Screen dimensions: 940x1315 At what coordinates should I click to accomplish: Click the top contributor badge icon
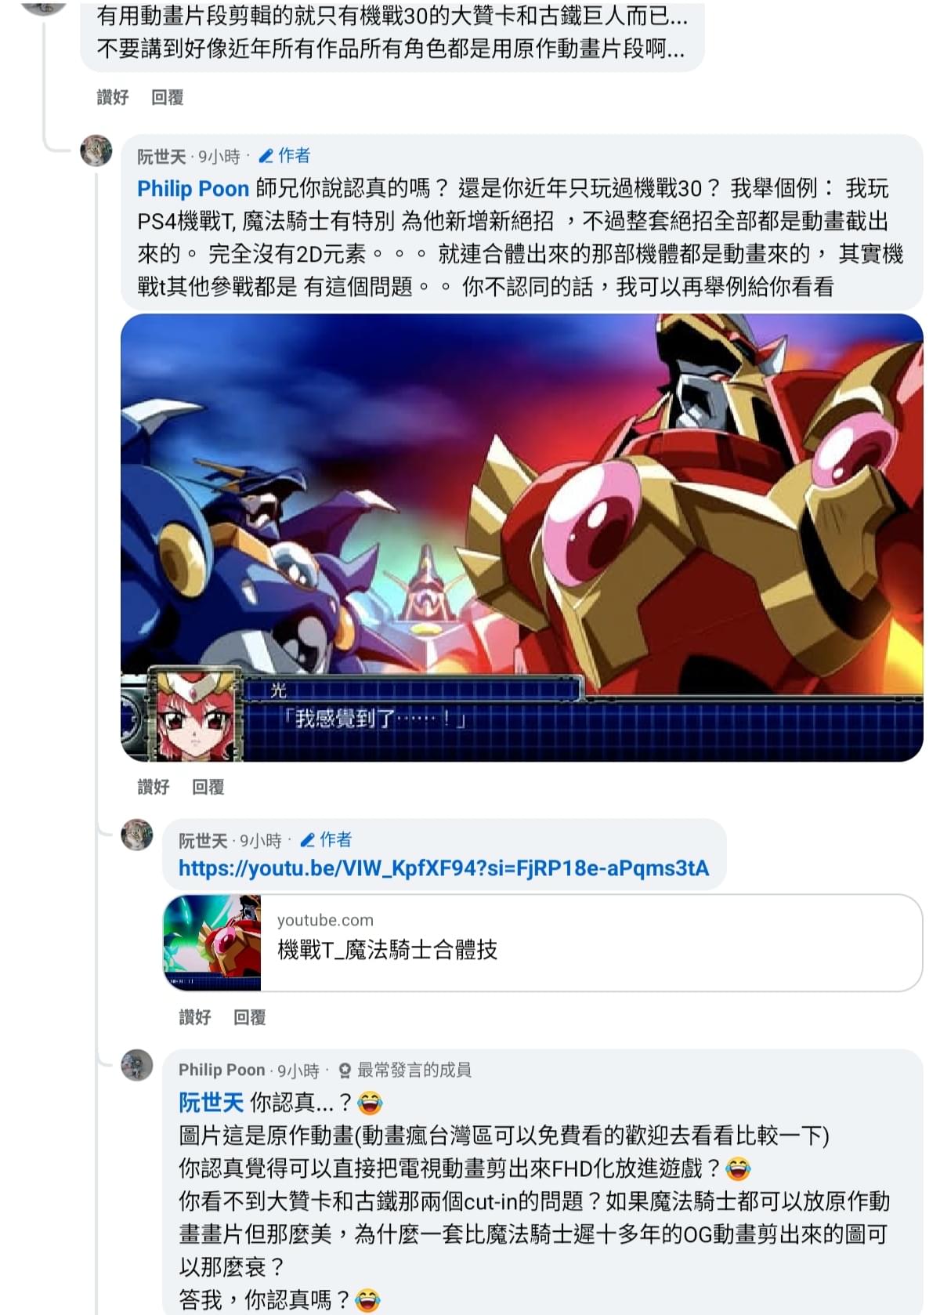coord(345,1070)
